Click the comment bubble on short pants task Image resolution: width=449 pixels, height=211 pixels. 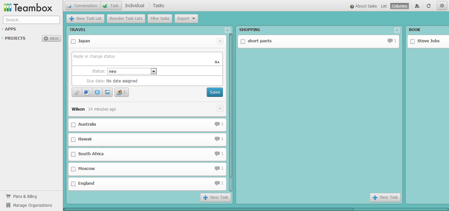(x=390, y=41)
